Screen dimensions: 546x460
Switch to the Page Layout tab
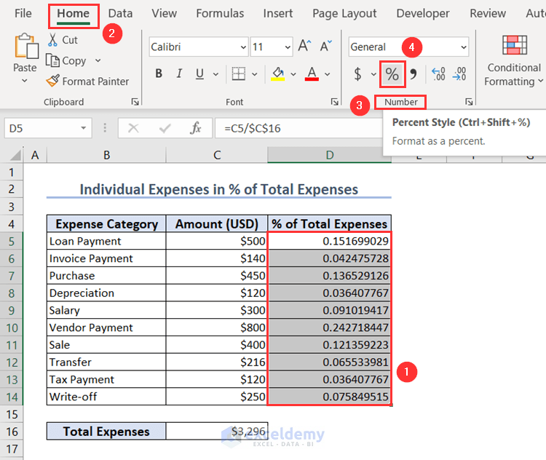344,13
